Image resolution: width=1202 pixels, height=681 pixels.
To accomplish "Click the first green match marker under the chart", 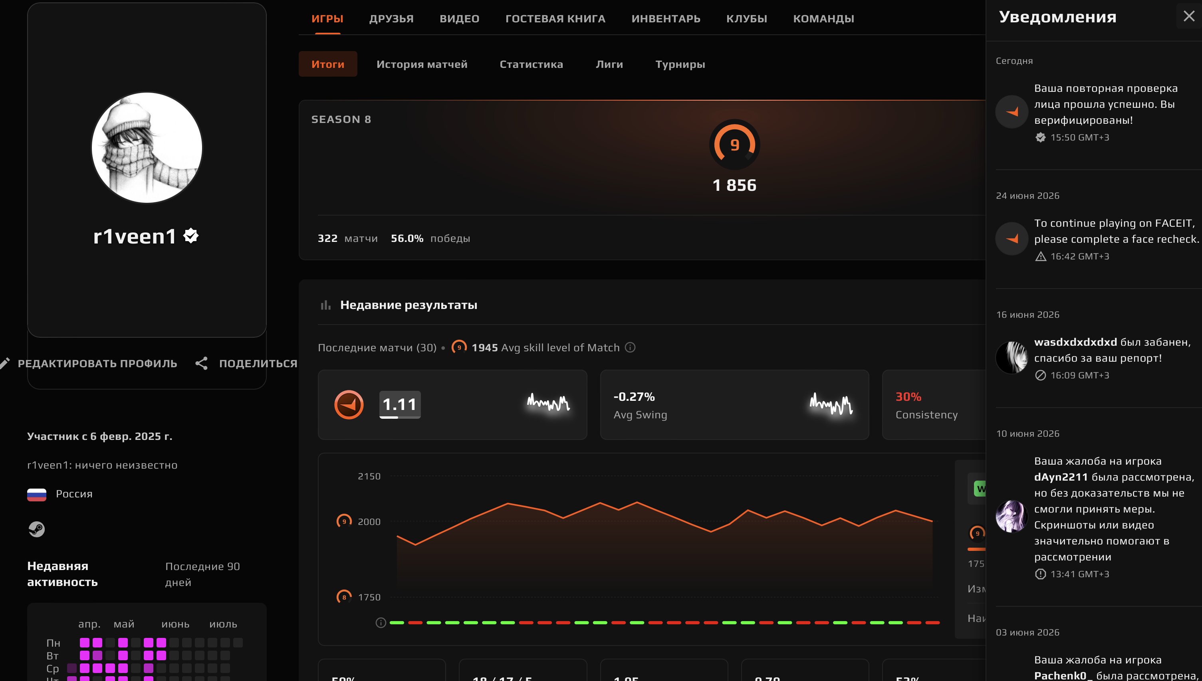I will pyautogui.click(x=396, y=623).
